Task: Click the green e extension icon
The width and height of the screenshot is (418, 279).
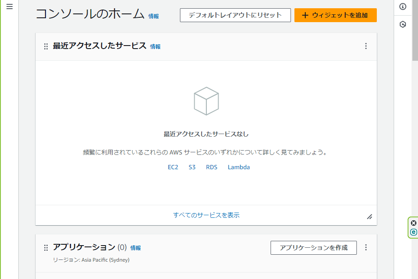Action: 414,232
